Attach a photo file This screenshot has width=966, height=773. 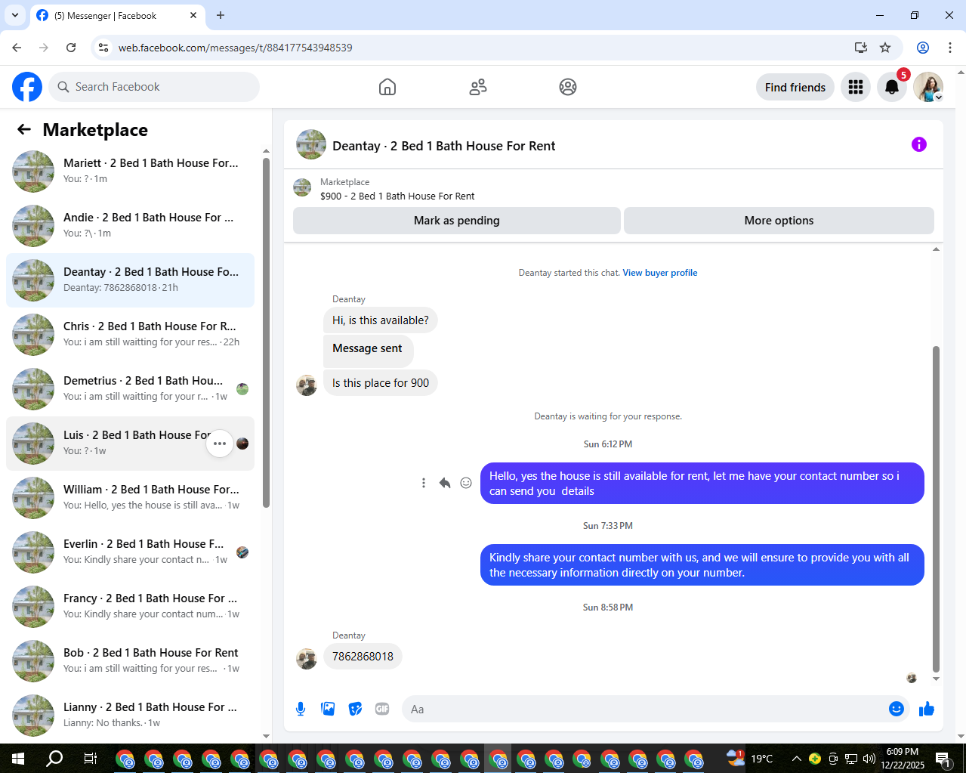pos(328,709)
